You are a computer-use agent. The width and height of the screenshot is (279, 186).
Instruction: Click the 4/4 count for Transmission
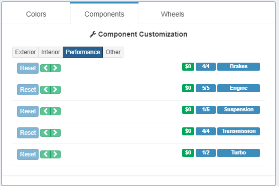coord(206,131)
